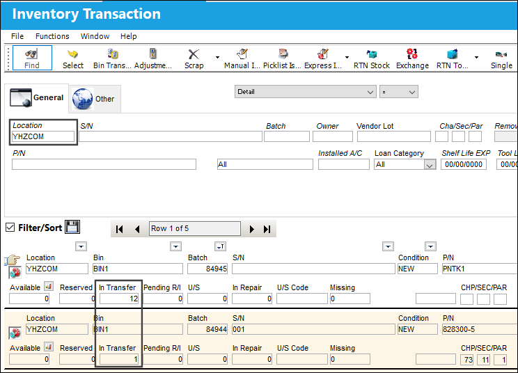The image size is (518, 373).
Task: Open the Help menu
Action: pos(129,36)
